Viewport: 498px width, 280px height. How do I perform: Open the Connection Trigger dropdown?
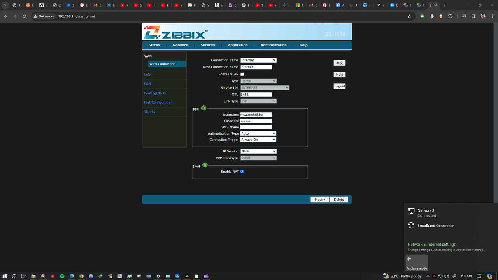(258, 140)
